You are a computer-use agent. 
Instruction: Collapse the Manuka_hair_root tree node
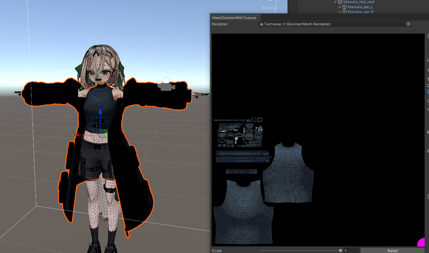336,2
